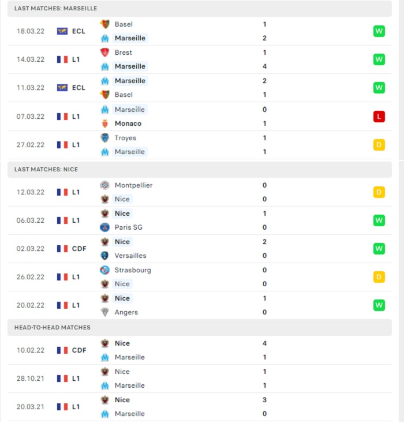Click the French flag on 02.03.22 CDF match

click(62, 249)
